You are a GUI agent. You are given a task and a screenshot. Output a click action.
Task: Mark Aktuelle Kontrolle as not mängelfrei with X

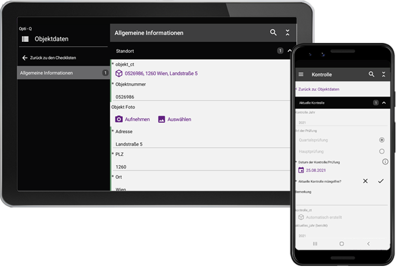coord(365,181)
